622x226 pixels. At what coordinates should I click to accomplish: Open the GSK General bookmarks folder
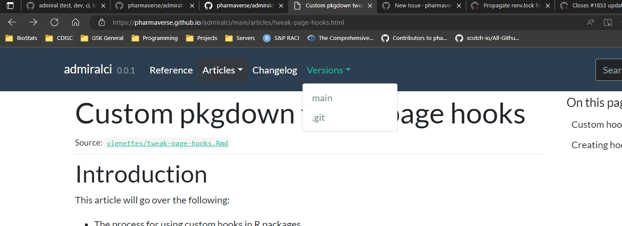[102, 38]
